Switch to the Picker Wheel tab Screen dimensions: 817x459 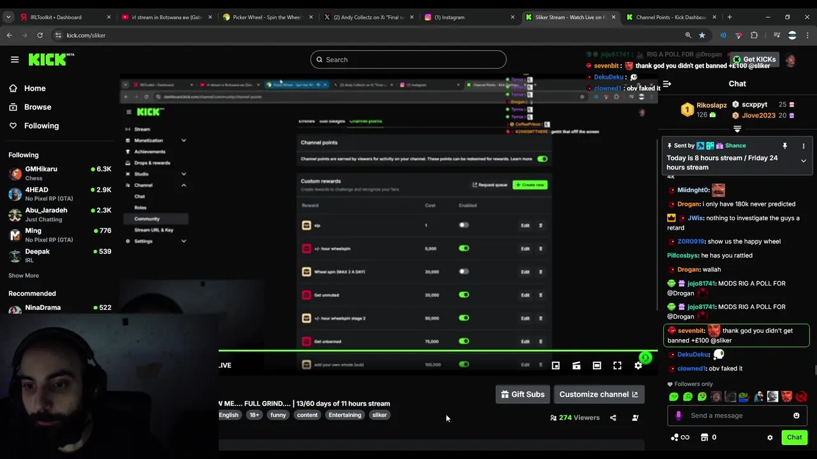(267, 17)
